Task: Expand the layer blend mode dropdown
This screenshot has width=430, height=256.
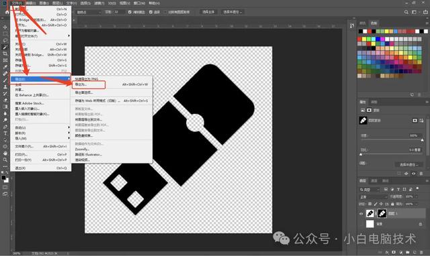Action: tap(373, 196)
